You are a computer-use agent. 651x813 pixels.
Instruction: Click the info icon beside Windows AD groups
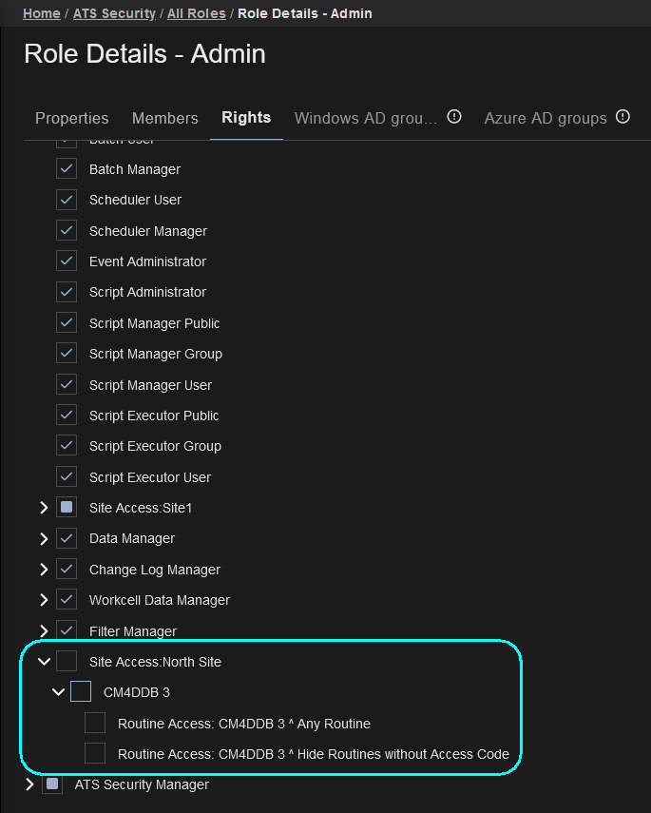(454, 117)
